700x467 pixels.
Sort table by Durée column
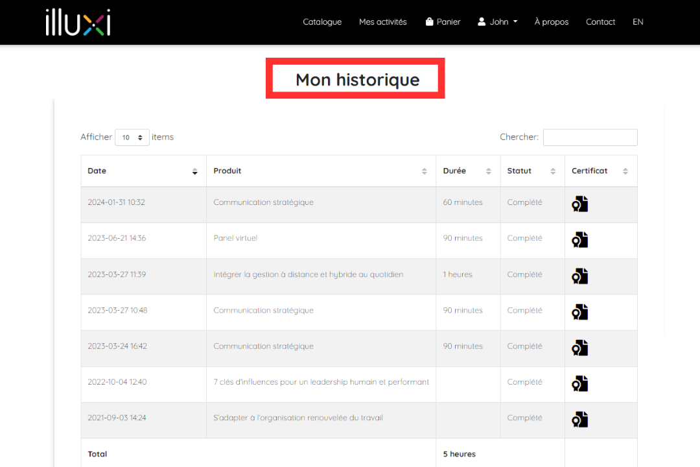tap(468, 171)
